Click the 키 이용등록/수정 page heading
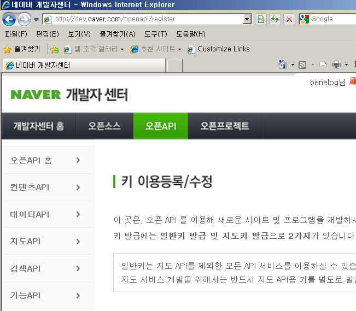 click(x=167, y=181)
